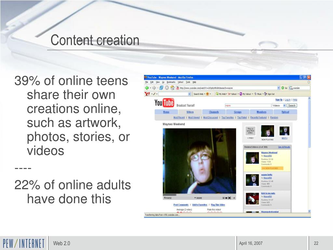
Task: Open the Go menu
Action: [163, 82]
